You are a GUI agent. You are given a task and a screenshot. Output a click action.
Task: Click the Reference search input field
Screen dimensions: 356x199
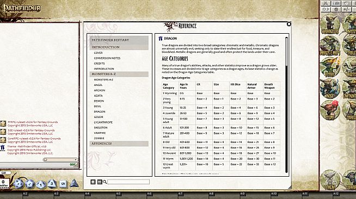[x=128, y=182]
